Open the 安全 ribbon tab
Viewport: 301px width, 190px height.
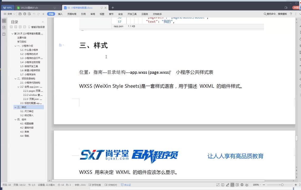(120, 14)
